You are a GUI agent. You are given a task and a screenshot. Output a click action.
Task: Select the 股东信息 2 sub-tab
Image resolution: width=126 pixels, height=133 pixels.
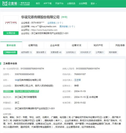[x=41, y=52]
